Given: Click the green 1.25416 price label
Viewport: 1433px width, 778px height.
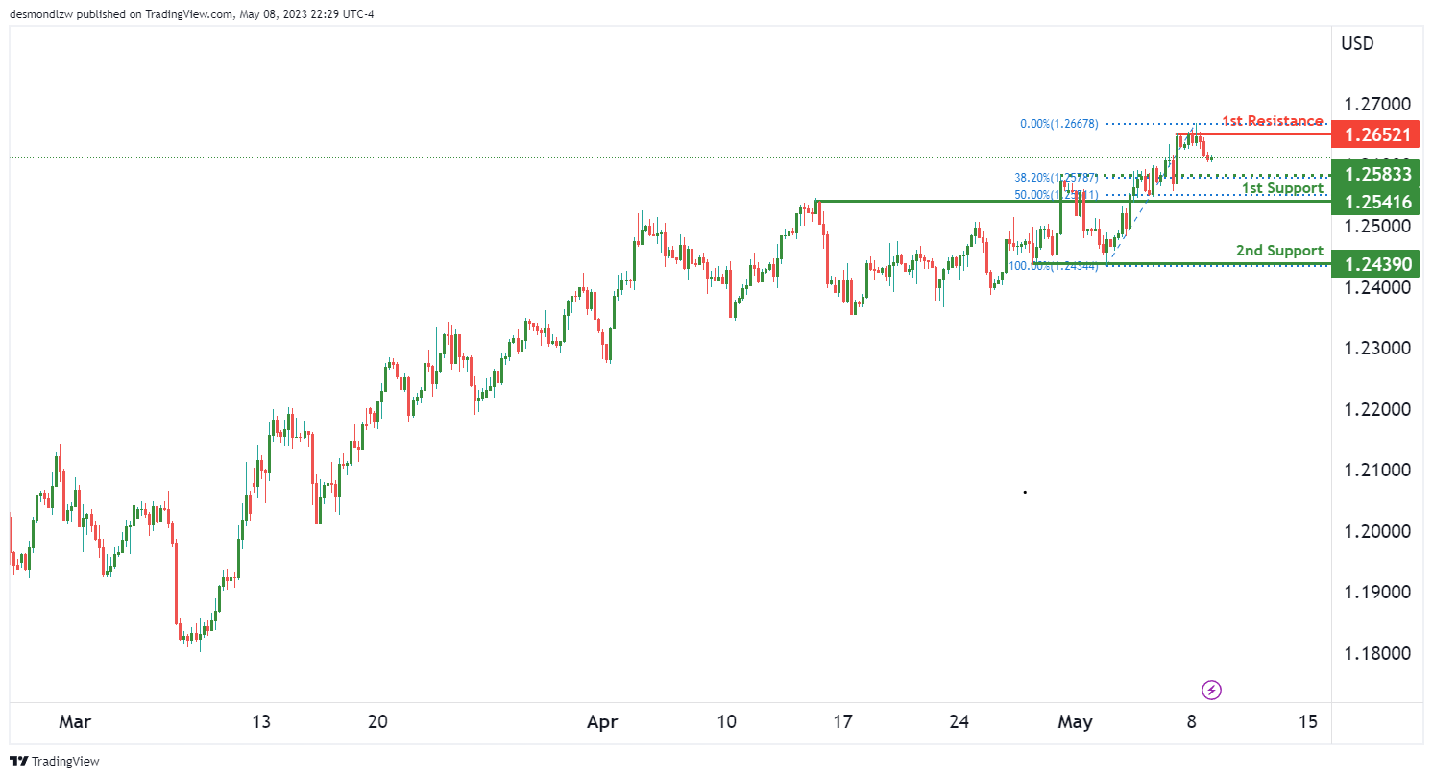Looking at the screenshot, I should [1377, 202].
